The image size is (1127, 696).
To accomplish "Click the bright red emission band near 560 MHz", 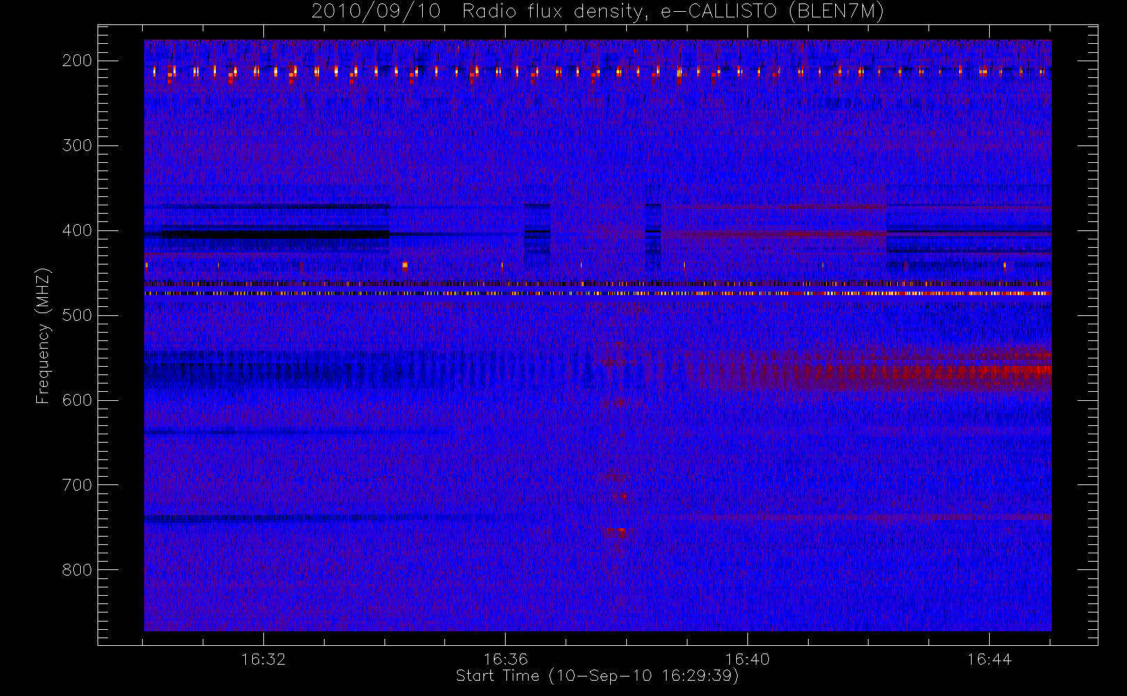I will [x=975, y=371].
